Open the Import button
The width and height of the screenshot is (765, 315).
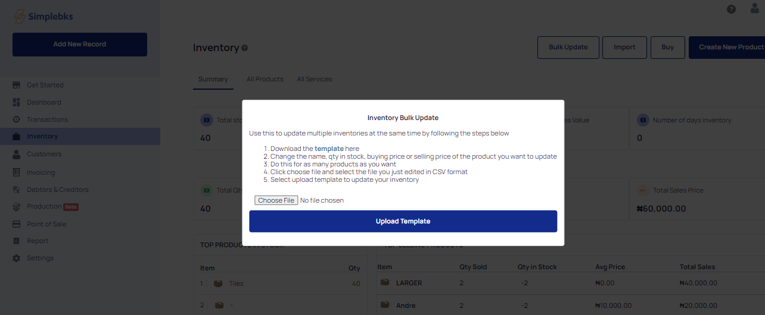(x=624, y=48)
